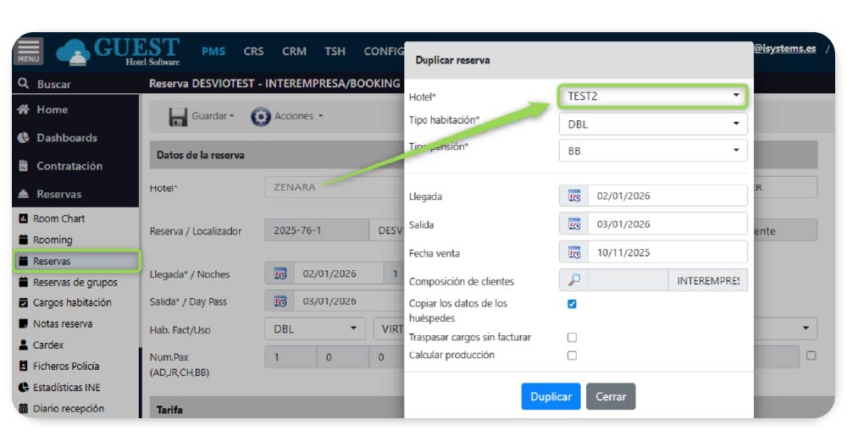Open the Tipo habitación dropdown showing DBL
847x447 pixels.
(x=652, y=124)
